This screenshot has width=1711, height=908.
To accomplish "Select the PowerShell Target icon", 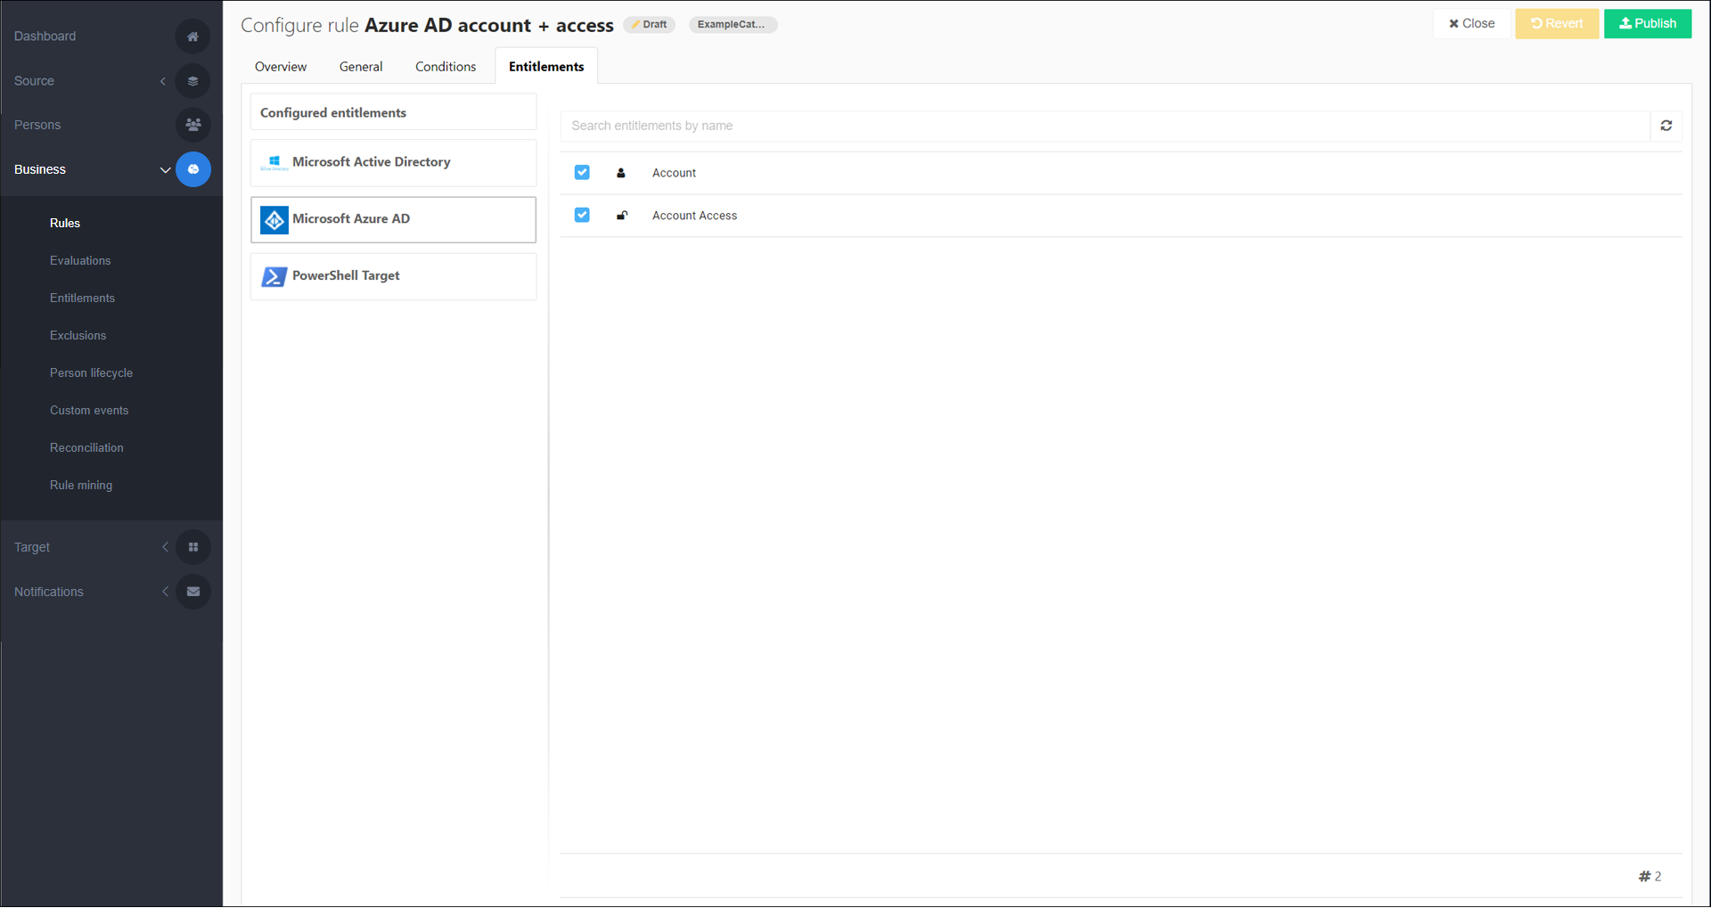I will coord(274,276).
